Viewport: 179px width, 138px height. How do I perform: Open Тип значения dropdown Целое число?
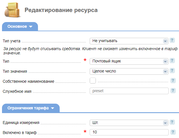129,71
